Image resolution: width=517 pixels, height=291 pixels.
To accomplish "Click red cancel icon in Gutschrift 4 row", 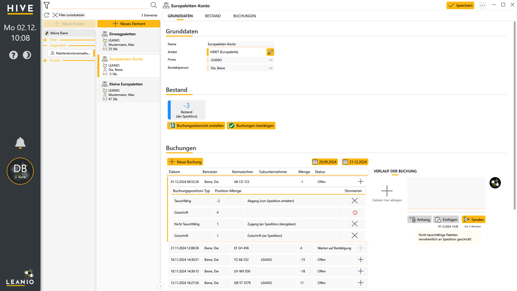I will [x=355, y=213].
